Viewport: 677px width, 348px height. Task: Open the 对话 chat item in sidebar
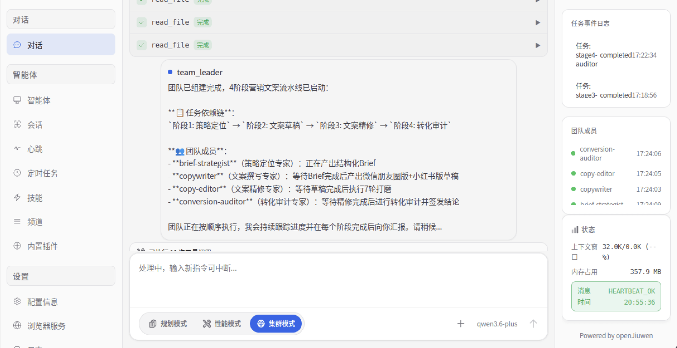61,45
